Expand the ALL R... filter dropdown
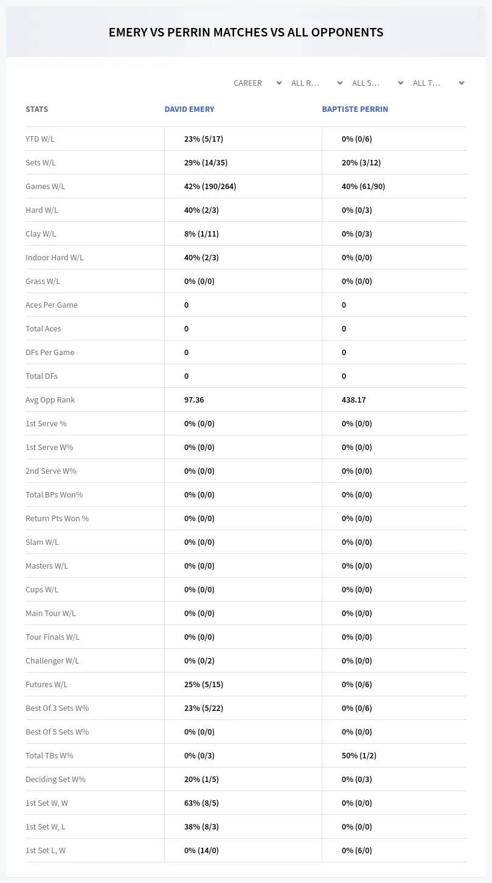Viewport: 492px width, 883px height. click(317, 83)
